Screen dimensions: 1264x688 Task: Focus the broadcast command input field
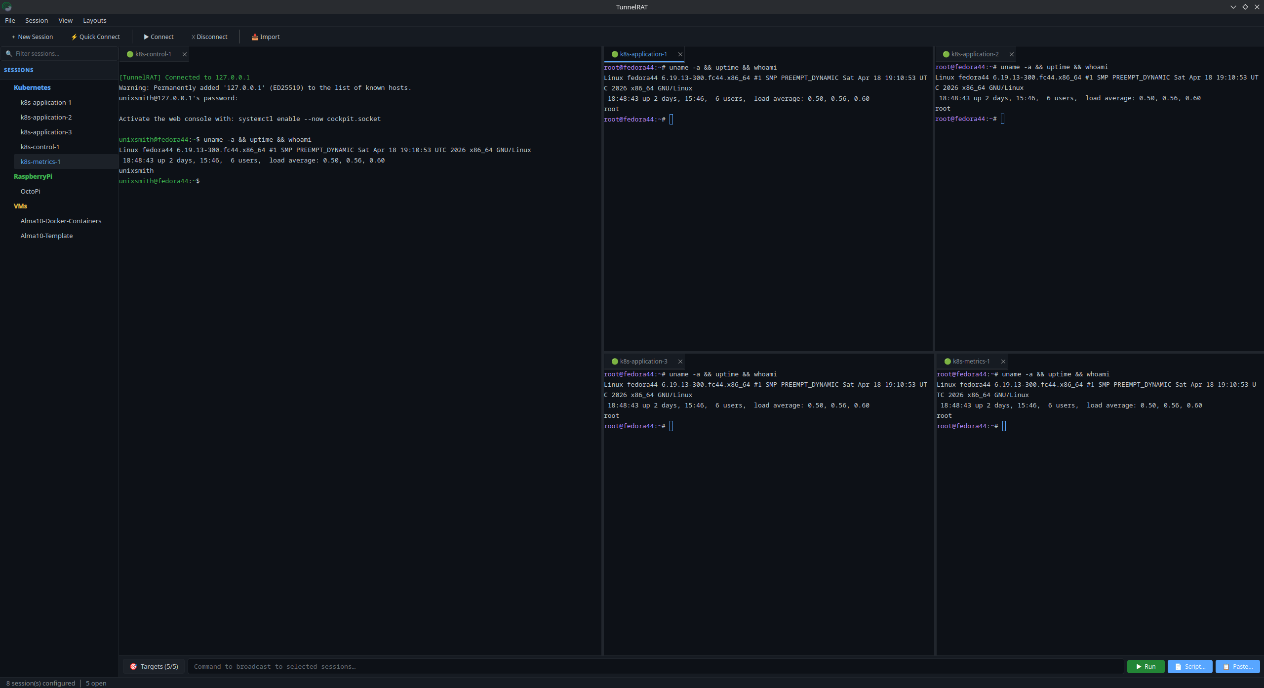pyautogui.click(x=656, y=666)
